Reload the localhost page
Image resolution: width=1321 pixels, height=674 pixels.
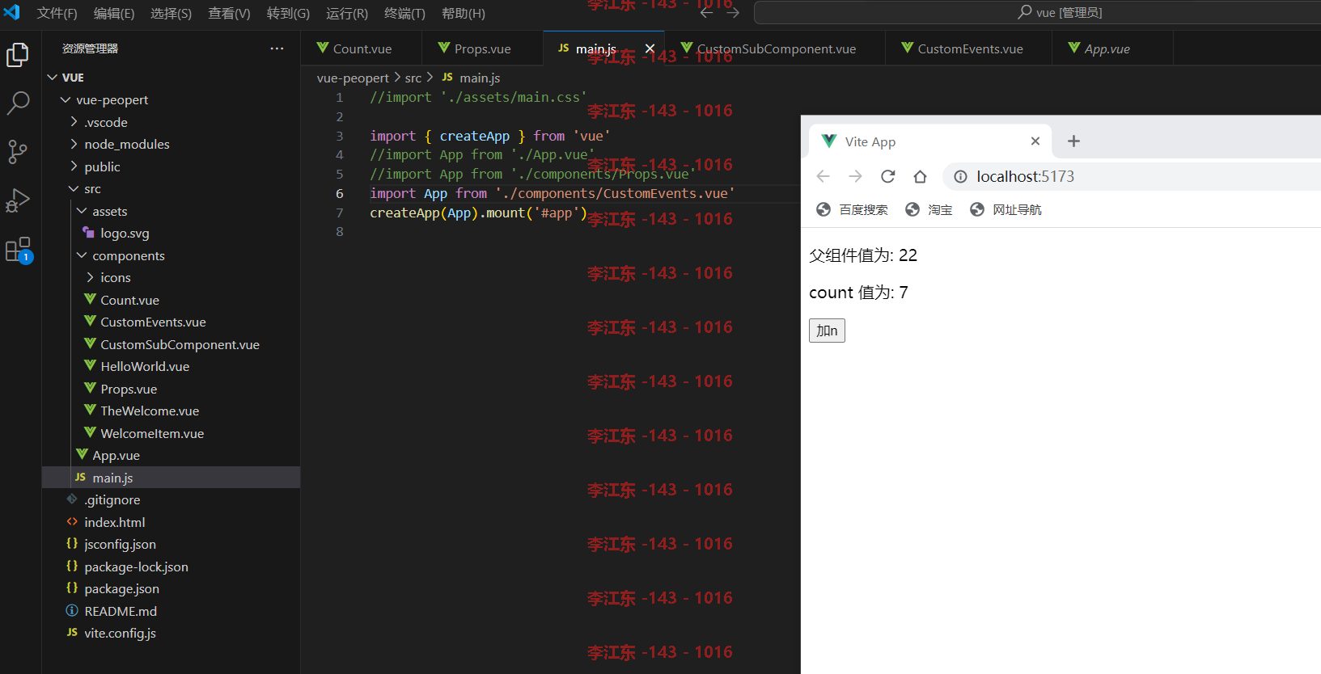(887, 176)
